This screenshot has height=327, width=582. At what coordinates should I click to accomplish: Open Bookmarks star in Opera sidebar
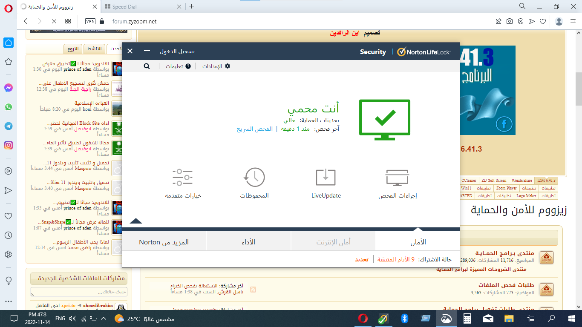8,62
